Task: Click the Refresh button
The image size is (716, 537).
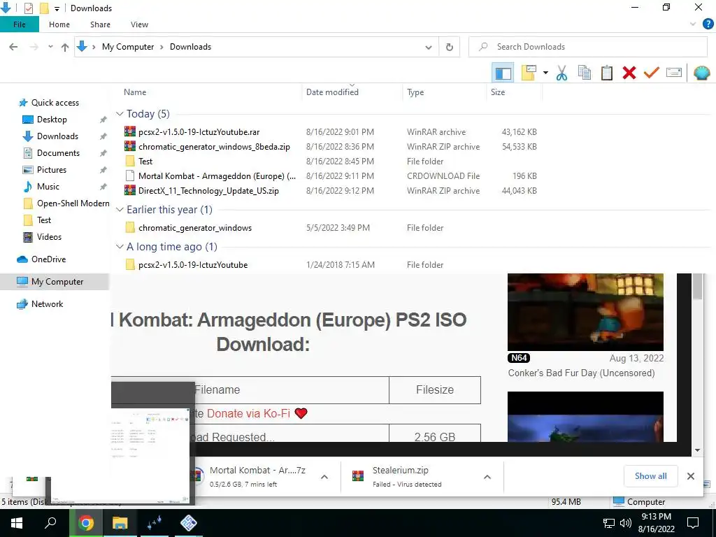Action: click(x=450, y=47)
